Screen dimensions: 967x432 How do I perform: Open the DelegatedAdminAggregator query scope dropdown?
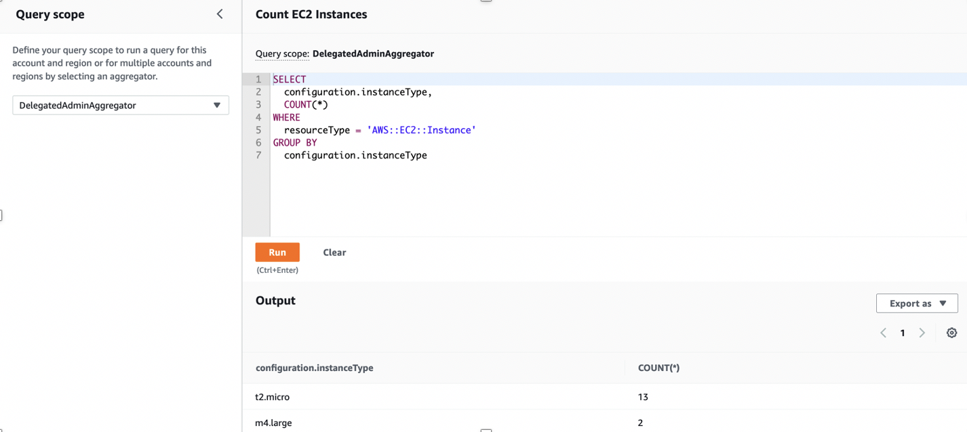tap(120, 105)
